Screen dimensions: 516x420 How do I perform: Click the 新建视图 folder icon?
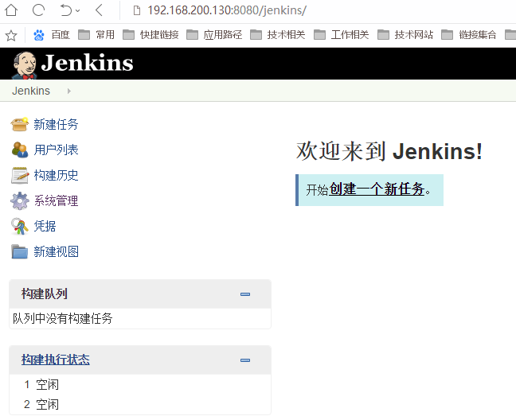point(20,251)
